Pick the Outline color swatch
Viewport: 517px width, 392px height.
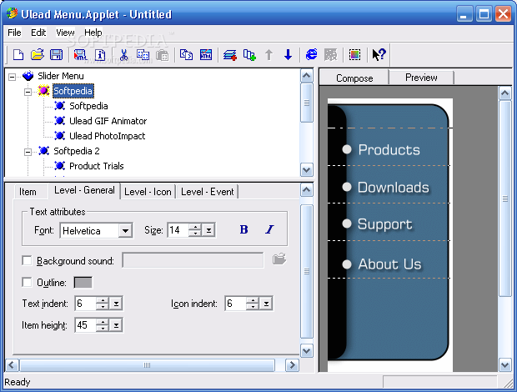click(83, 283)
